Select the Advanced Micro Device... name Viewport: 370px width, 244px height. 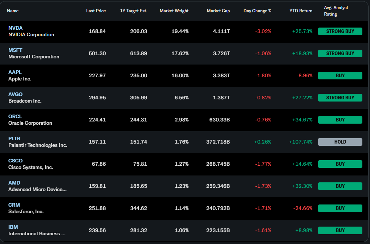click(x=37, y=190)
